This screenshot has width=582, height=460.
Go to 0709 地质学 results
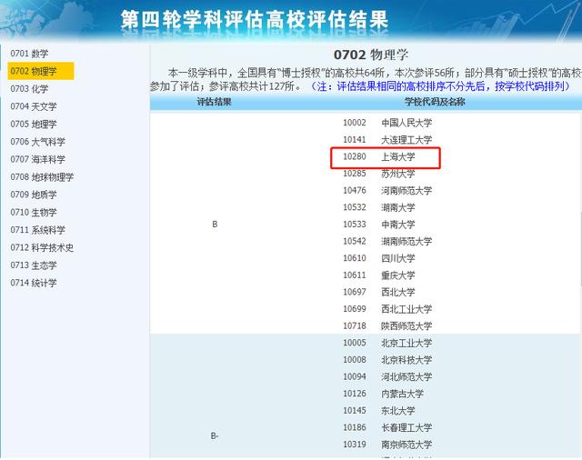34,195
